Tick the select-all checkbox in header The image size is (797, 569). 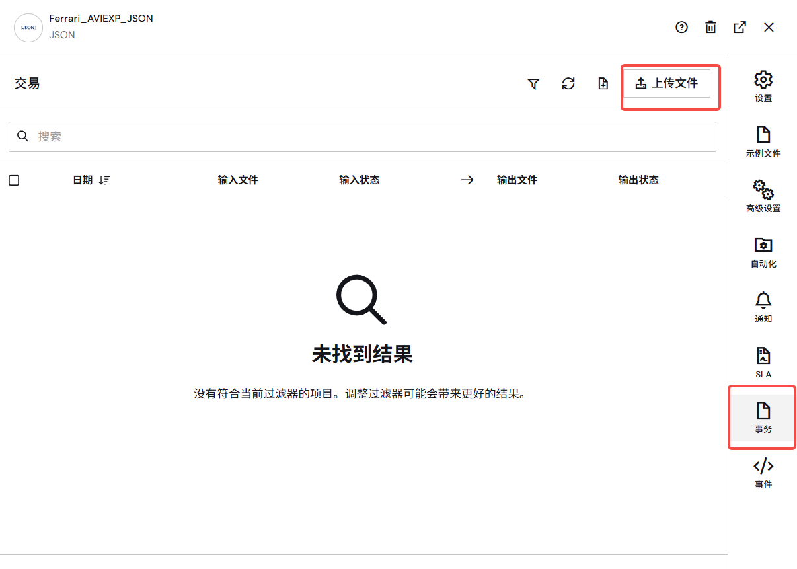[x=14, y=180]
